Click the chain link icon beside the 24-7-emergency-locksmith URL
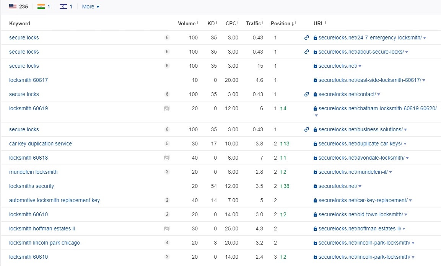The height and width of the screenshot is (266, 441). point(306,38)
